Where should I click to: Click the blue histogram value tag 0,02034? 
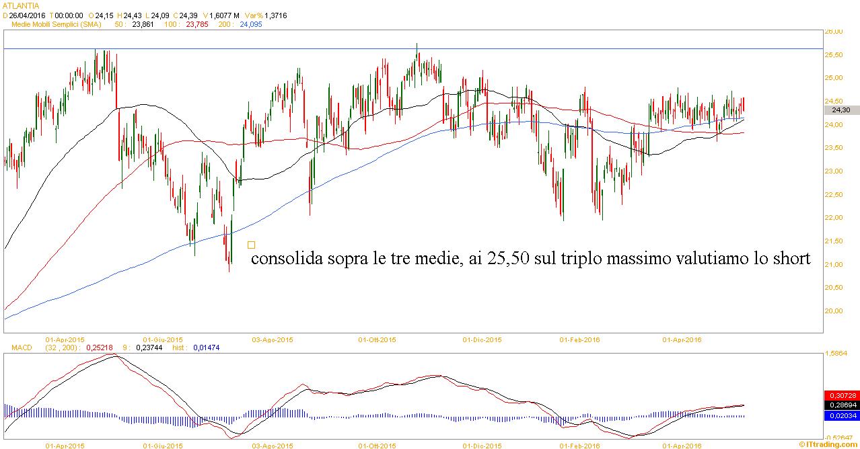click(x=840, y=416)
